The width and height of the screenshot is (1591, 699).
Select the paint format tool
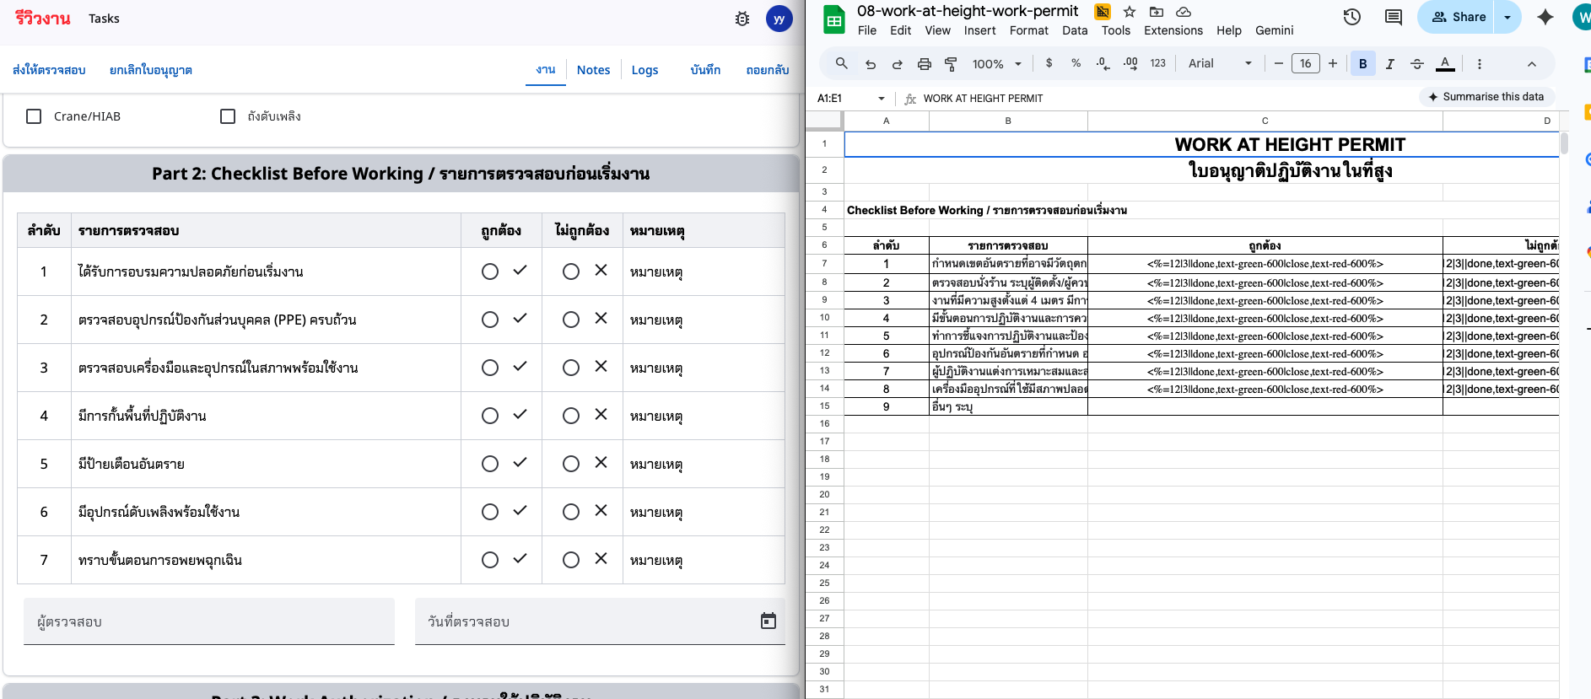tap(951, 63)
